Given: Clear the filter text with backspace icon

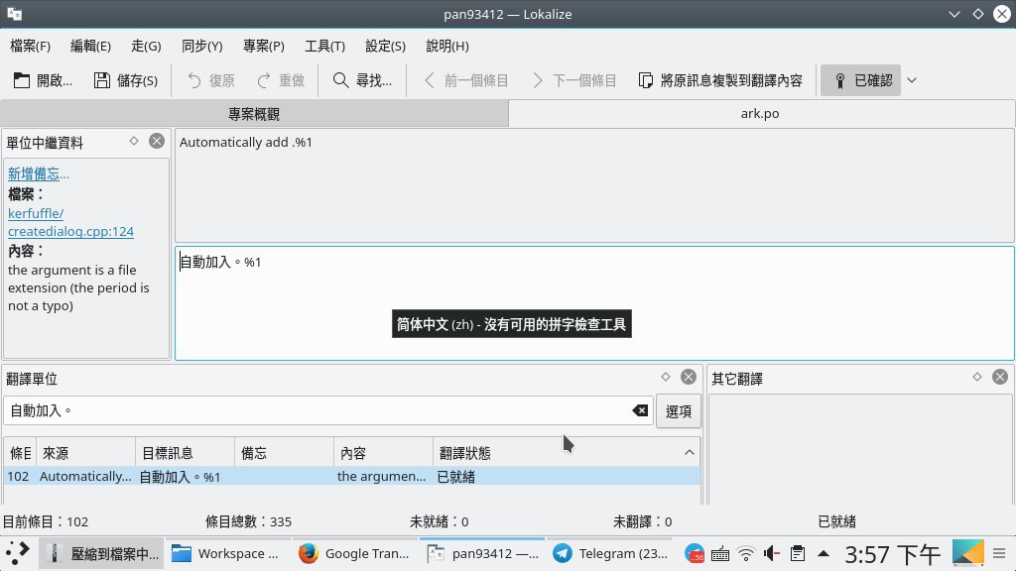Looking at the screenshot, I should [x=640, y=410].
